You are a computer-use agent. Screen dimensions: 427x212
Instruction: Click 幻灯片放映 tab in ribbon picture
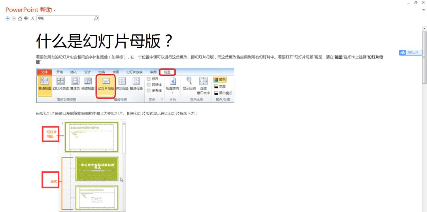[134, 72]
